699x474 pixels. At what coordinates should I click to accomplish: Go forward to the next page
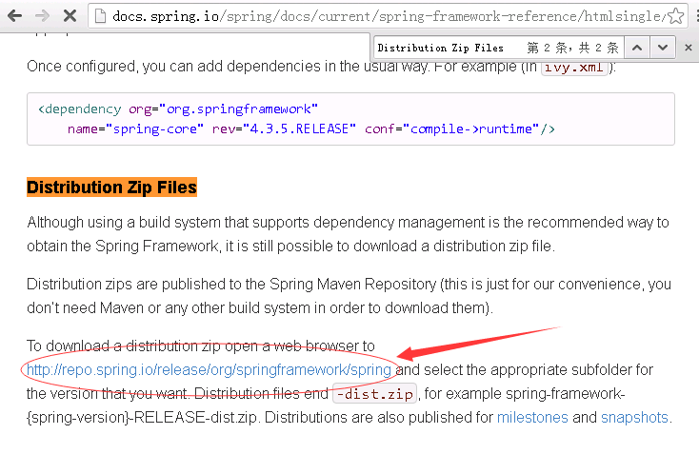pos(42,16)
